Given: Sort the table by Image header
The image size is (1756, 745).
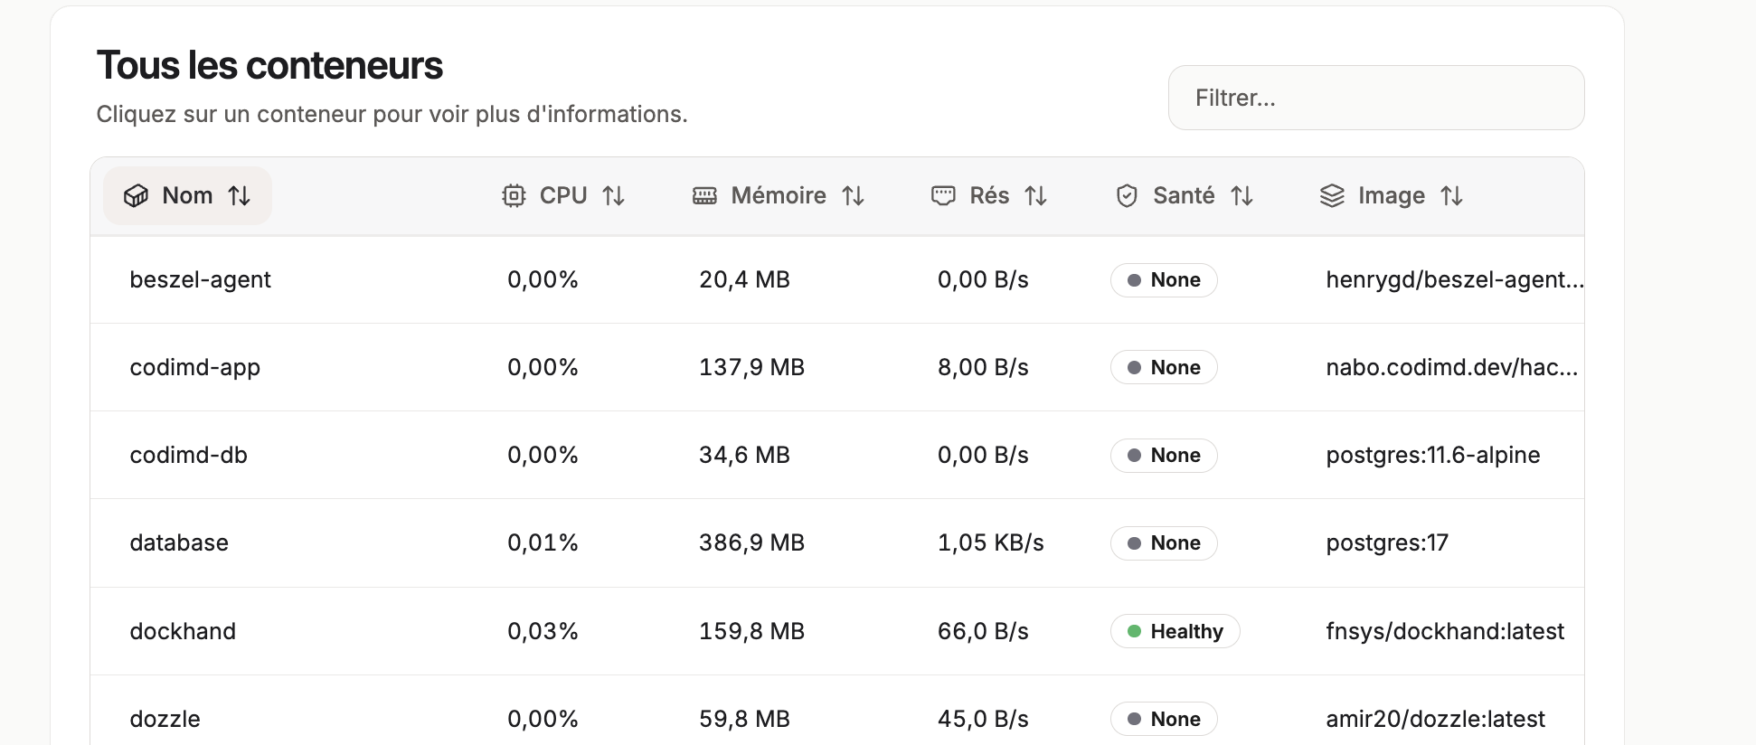Looking at the screenshot, I should click(1392, 195).
